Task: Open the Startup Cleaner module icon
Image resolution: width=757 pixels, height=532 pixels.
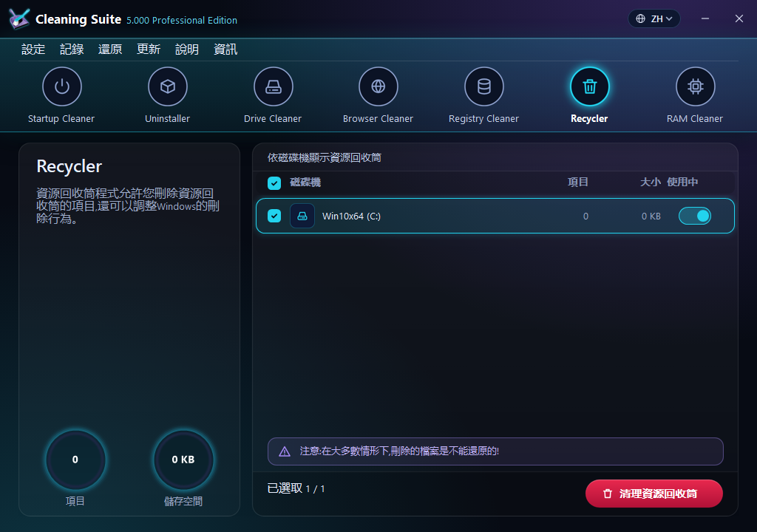Action: coord(62,86)
